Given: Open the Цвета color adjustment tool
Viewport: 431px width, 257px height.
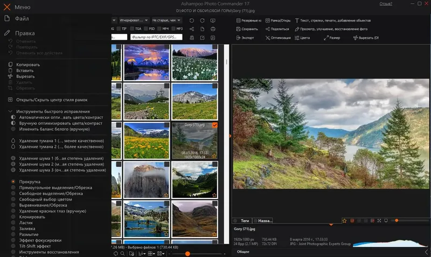Looking at the screenshot, I should (301, 38).
